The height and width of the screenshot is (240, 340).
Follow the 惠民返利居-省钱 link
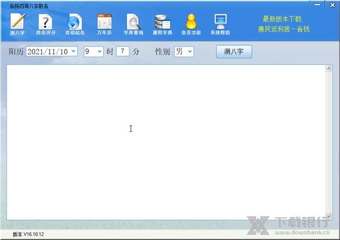[x=284, y=29]
